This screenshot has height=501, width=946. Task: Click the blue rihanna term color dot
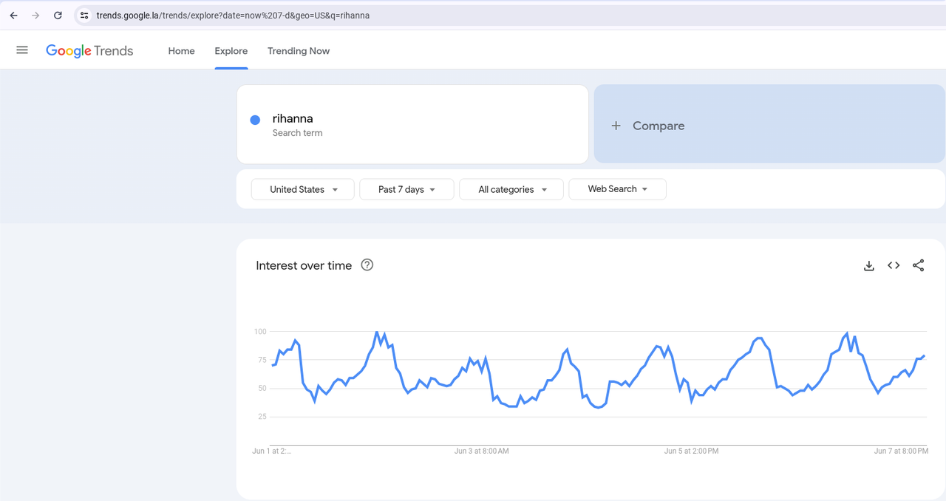(x=255, y=120)
